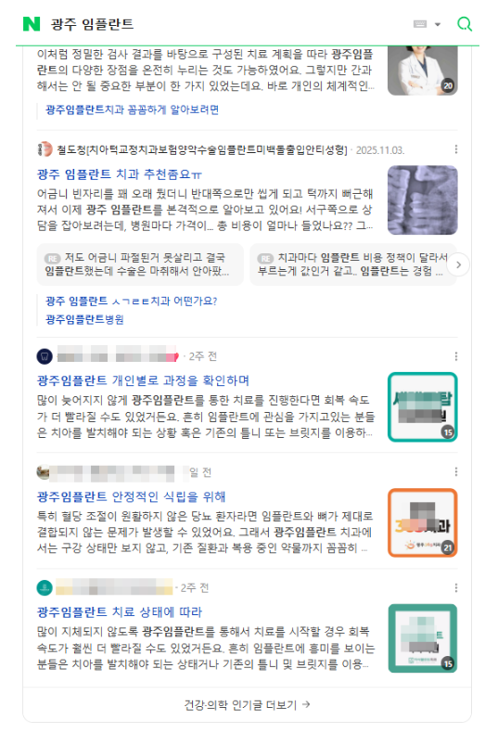The image size is (485, 733).
Task: Click the green Naver N logo
Action: 32,24
